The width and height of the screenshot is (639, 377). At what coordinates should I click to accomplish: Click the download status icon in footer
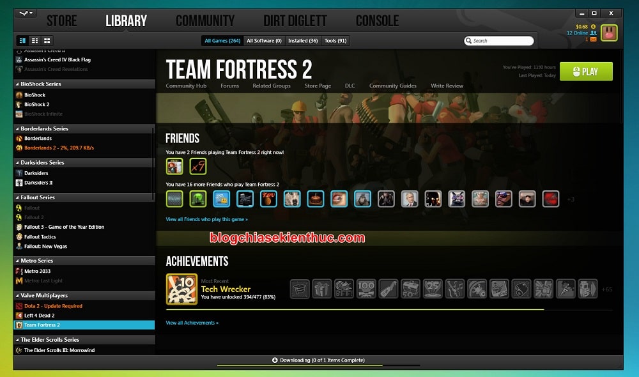275,360
